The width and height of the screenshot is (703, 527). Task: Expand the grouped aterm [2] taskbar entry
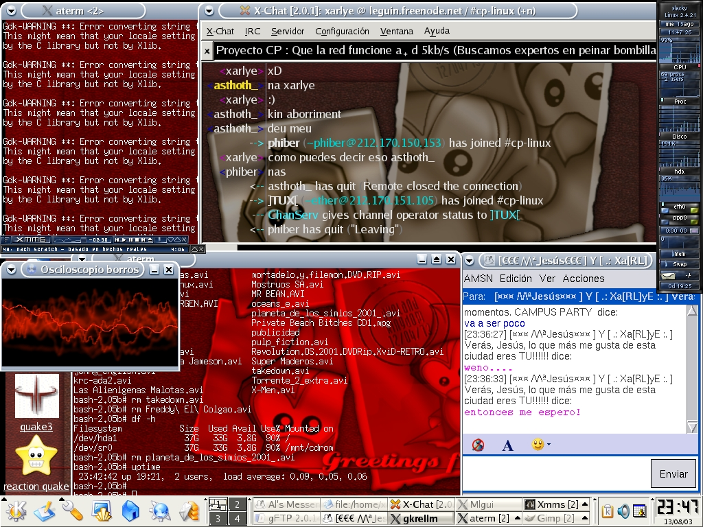click(517, 518)
